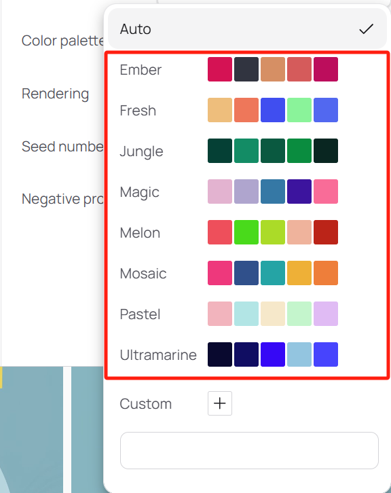Viewport: 391px width, 493px height.
Task: Click the Rendering setting label
Action: [55, 94]
